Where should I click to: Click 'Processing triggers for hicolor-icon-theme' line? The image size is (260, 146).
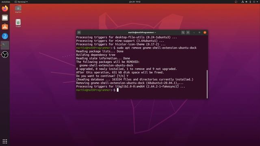121,44
